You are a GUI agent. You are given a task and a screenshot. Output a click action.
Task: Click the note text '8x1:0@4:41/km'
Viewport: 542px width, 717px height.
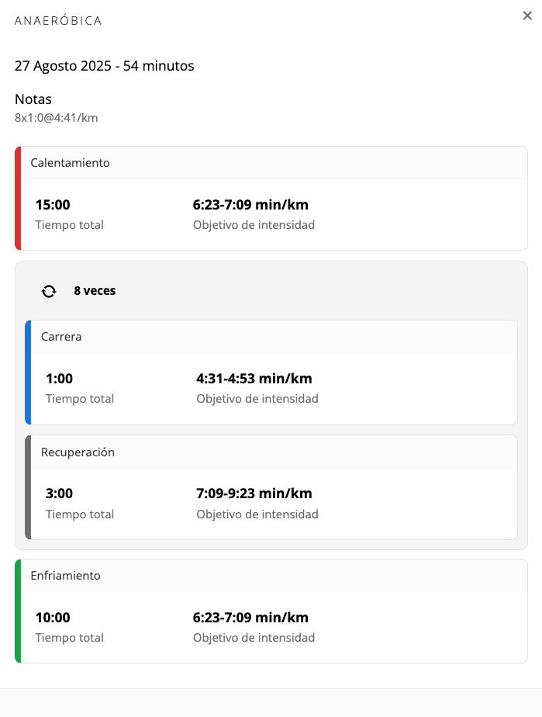click(x=56, y=118)
